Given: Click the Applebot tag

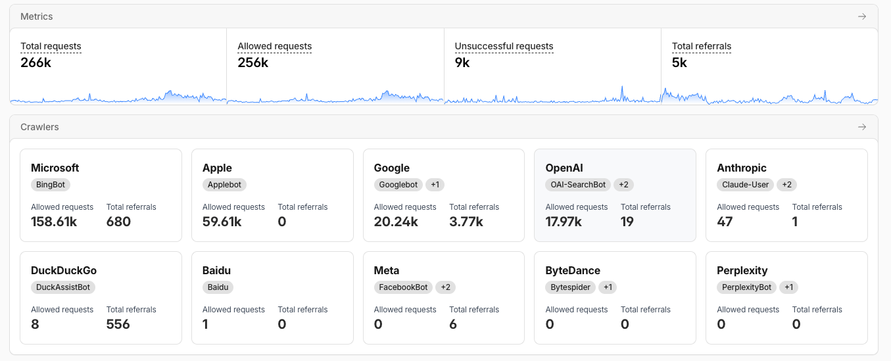Looking at the screenshot, I should tap(224, 185).
